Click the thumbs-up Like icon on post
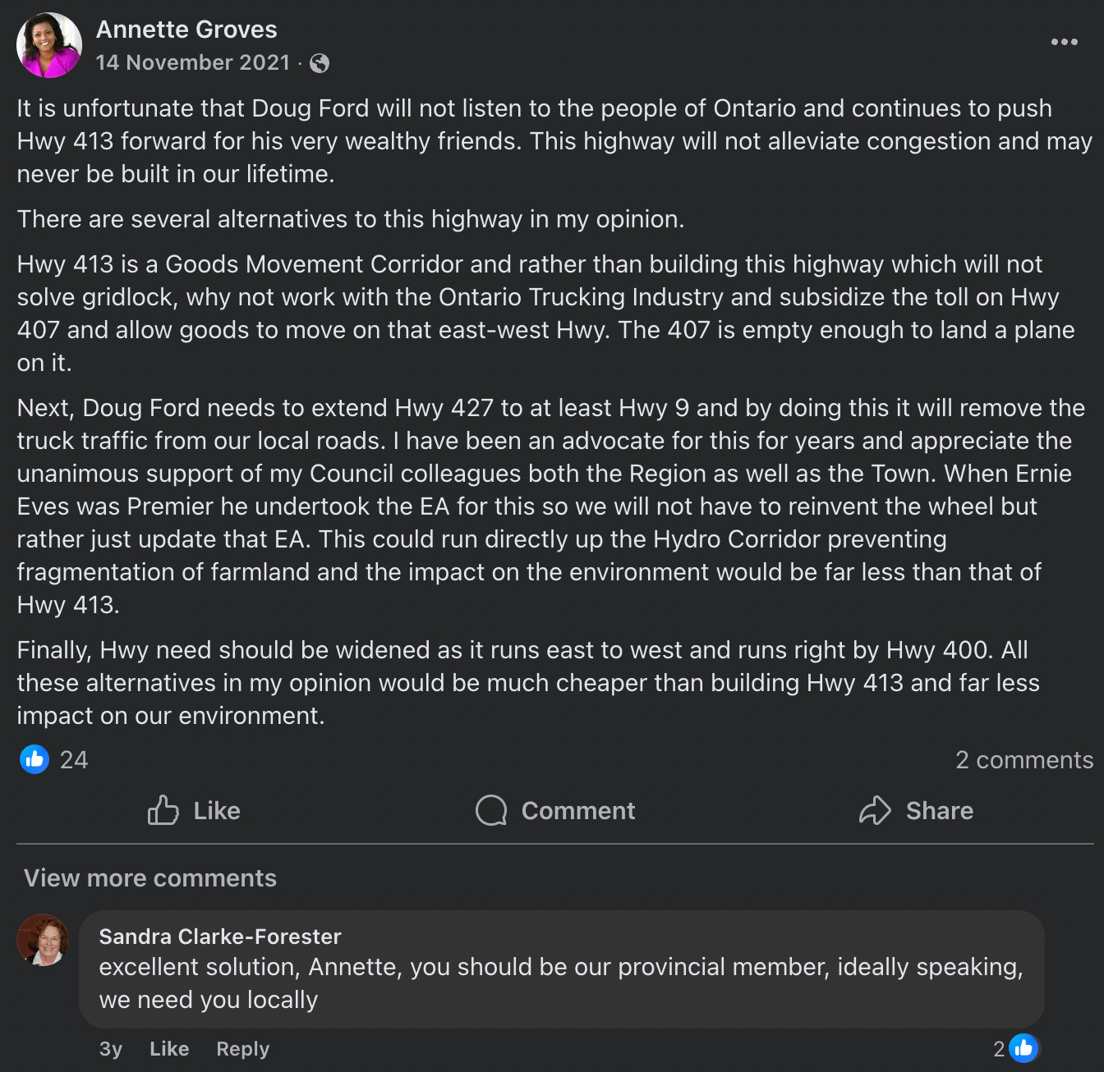Screen dimensions: 1104x1072 click(163, 810)
